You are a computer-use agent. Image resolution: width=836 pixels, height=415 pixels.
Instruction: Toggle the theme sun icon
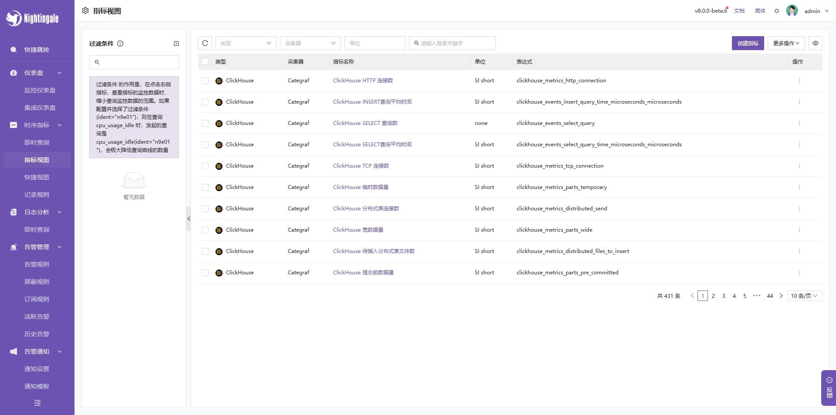click(777, 11)
